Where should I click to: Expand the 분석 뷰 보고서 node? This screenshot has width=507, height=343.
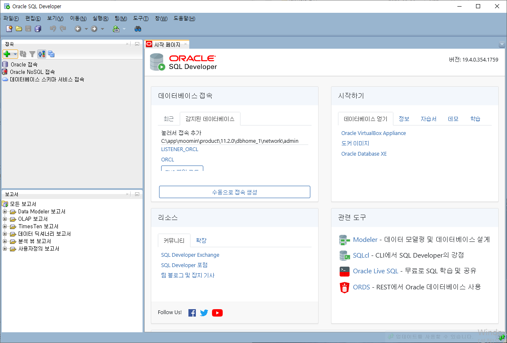(5, 241)
